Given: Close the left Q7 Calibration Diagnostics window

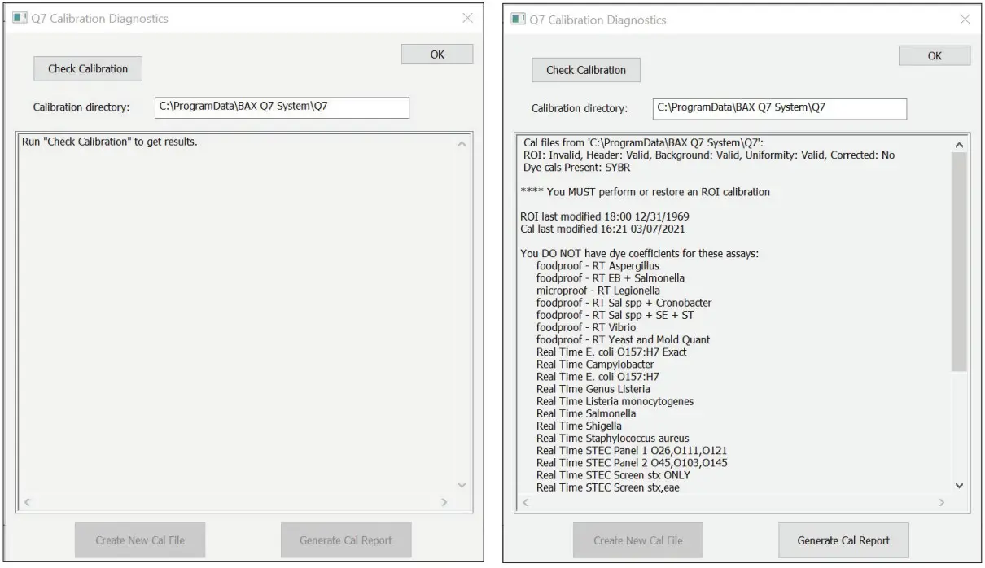Looking at the screenshot, I should [x=467, y=19].
